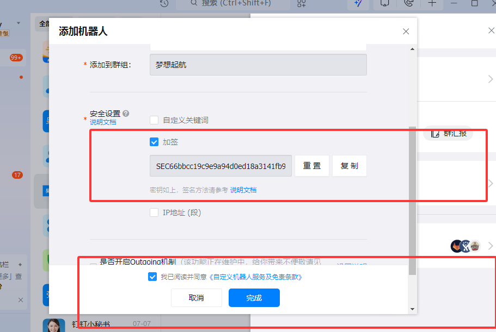Click group member avatars in settings panel
The width and height of the screenshot is (496, 332).
point(466,246)
